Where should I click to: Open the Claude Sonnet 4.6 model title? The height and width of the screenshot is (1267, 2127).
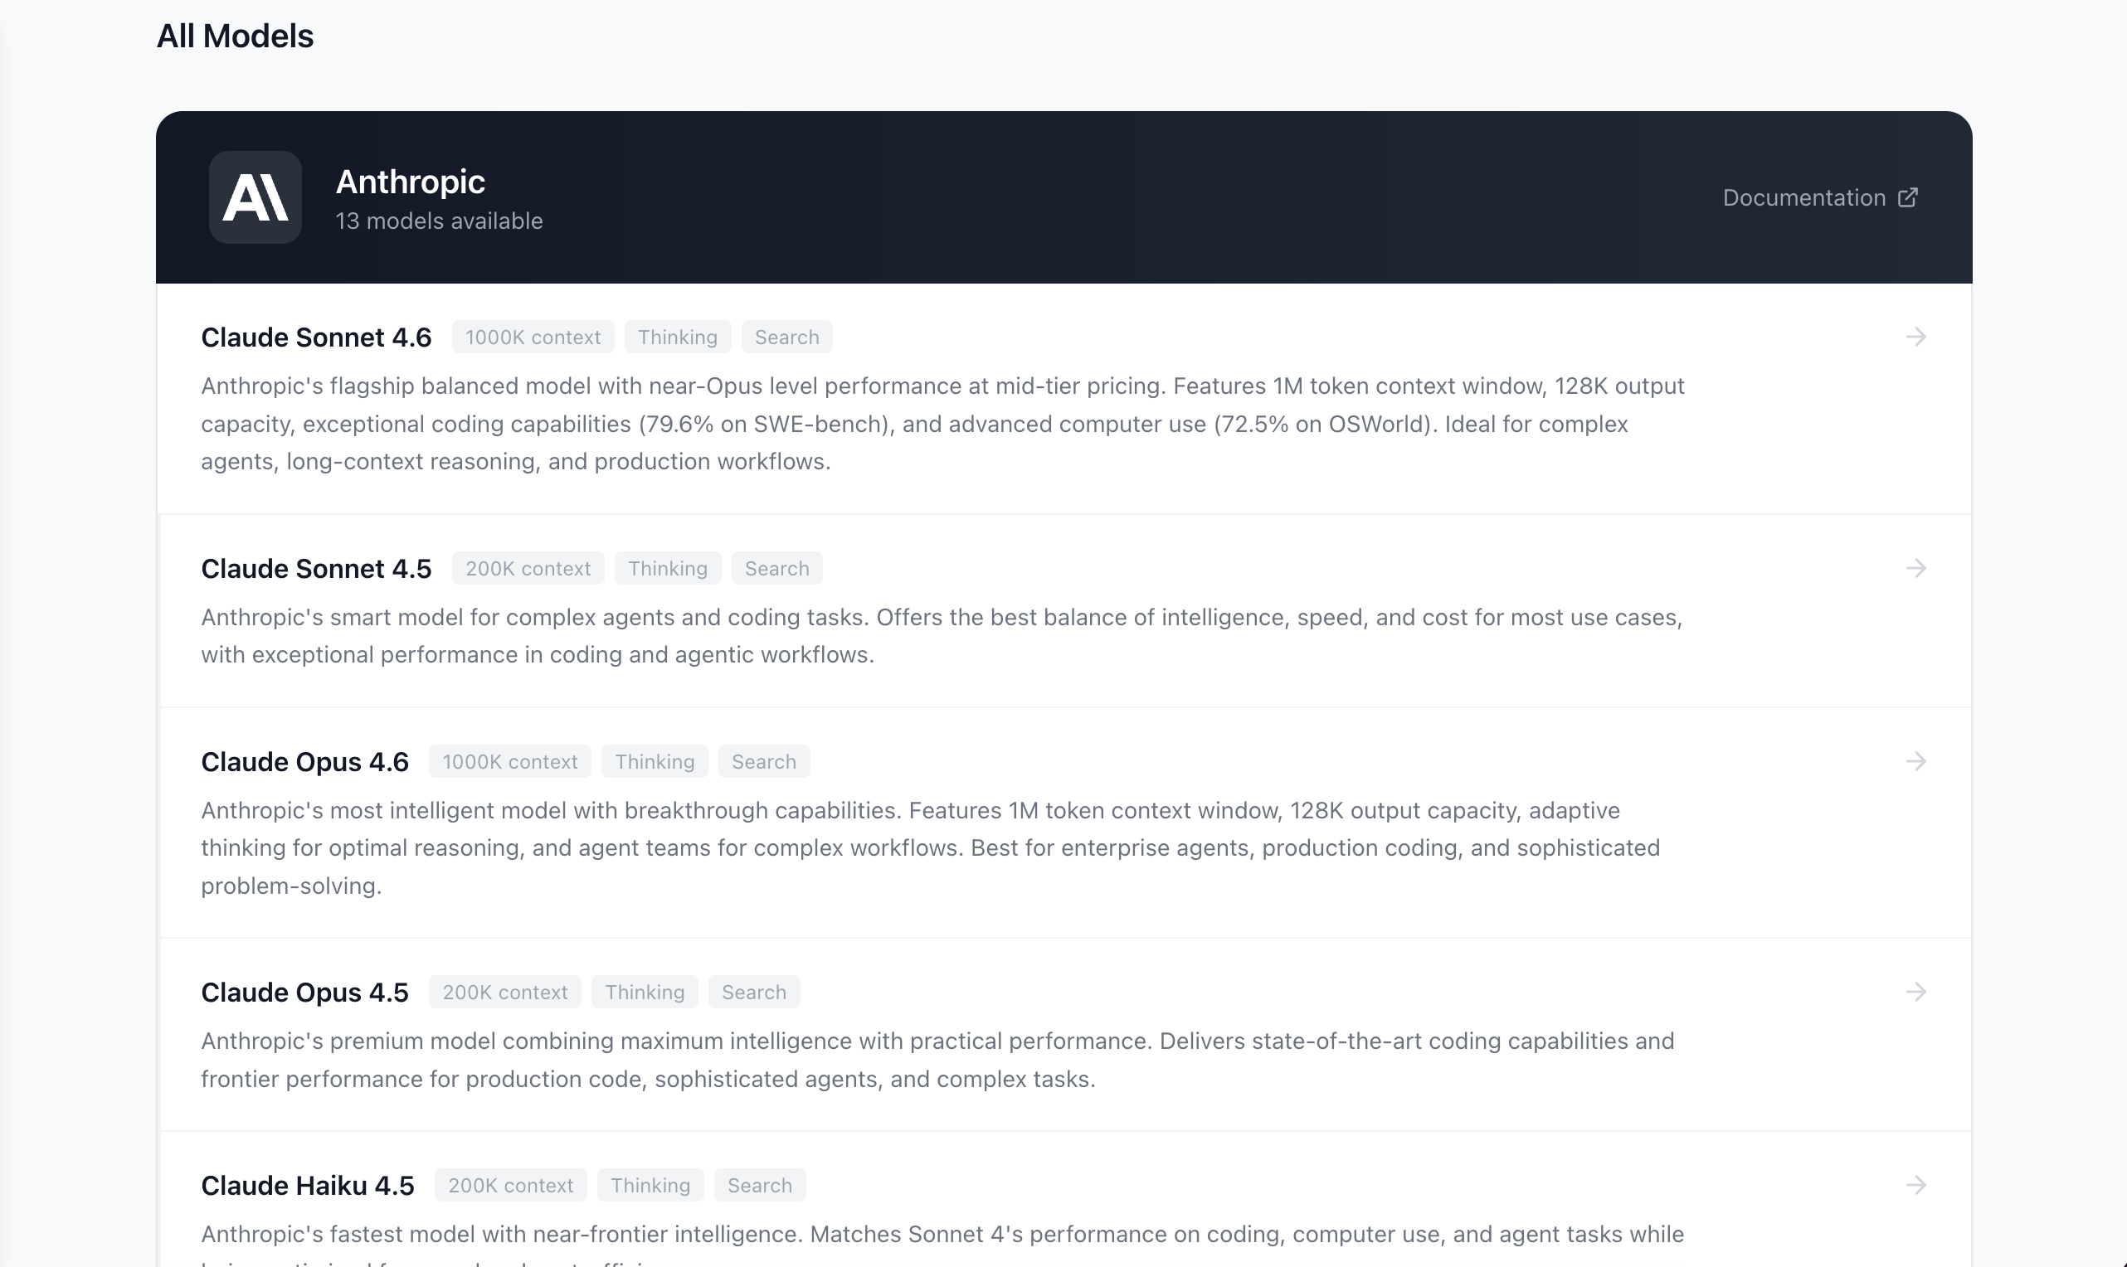point(316,337)
